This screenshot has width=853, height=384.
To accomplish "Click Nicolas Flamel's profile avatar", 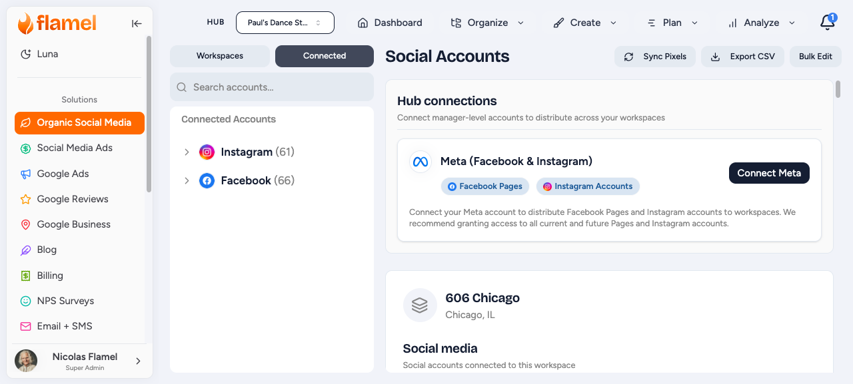I will [27, 361].
